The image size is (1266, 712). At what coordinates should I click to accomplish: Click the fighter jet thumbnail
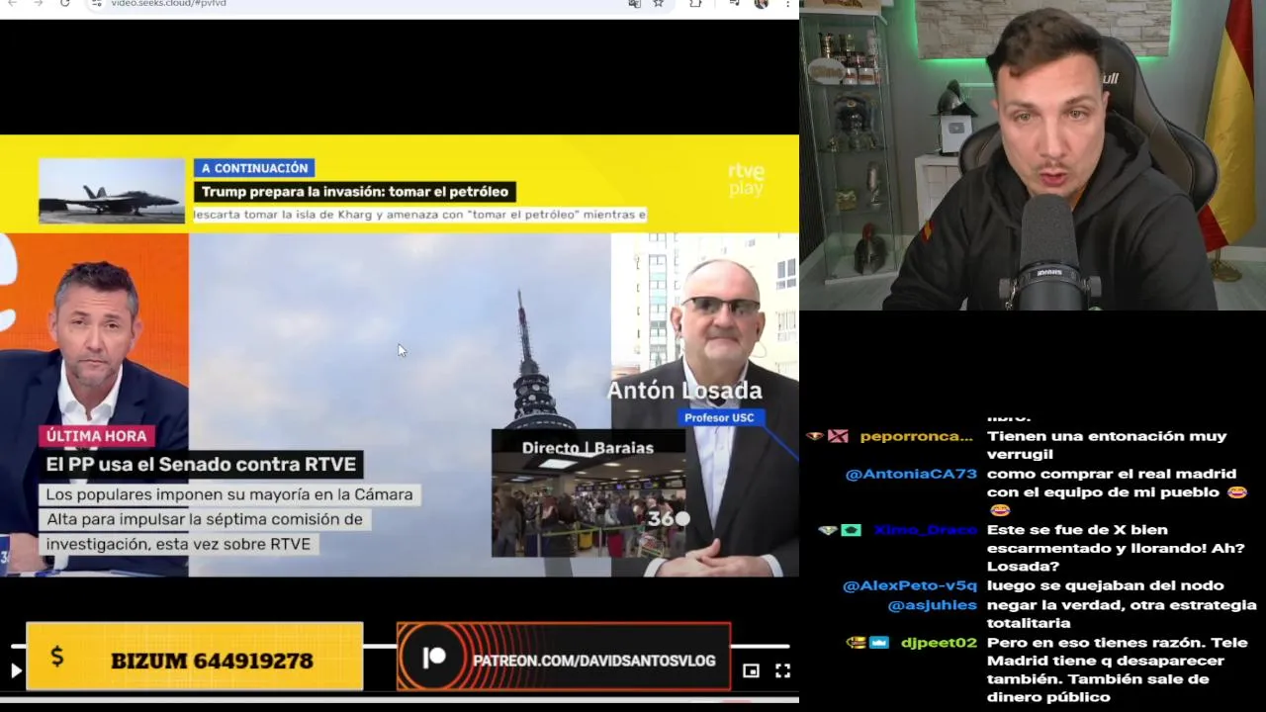coord(112,191)
